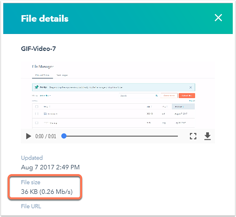Click the outlined create folder button
Viewport: 236px width, 217px height.
169,96
